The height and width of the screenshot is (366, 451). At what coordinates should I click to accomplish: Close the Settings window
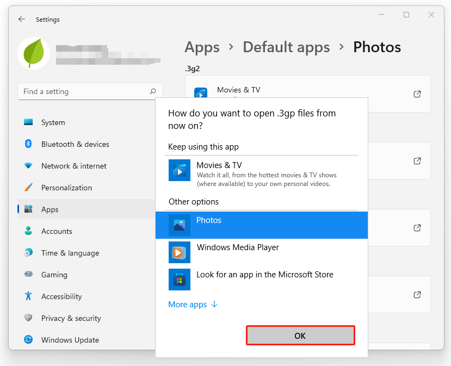click(x=431, y=15)
